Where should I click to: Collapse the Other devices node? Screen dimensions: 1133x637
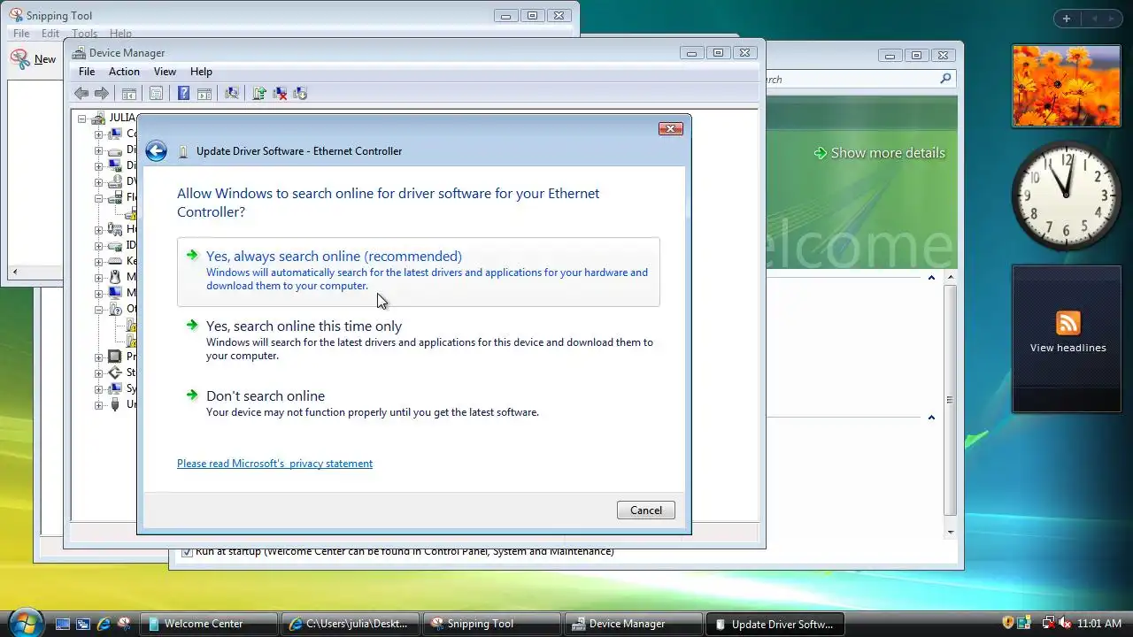click(x=98, y=310)
